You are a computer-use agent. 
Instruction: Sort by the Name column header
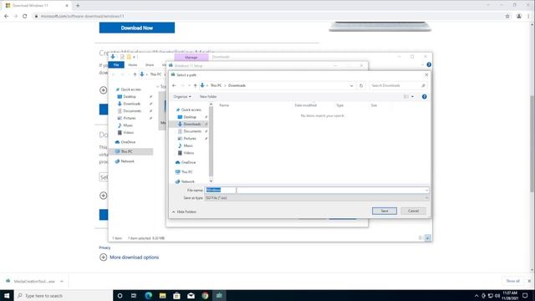tap(224, 105)
